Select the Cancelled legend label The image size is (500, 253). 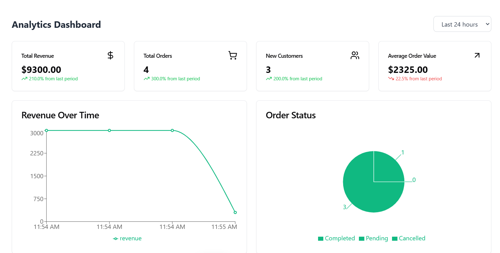coord(412,238)
